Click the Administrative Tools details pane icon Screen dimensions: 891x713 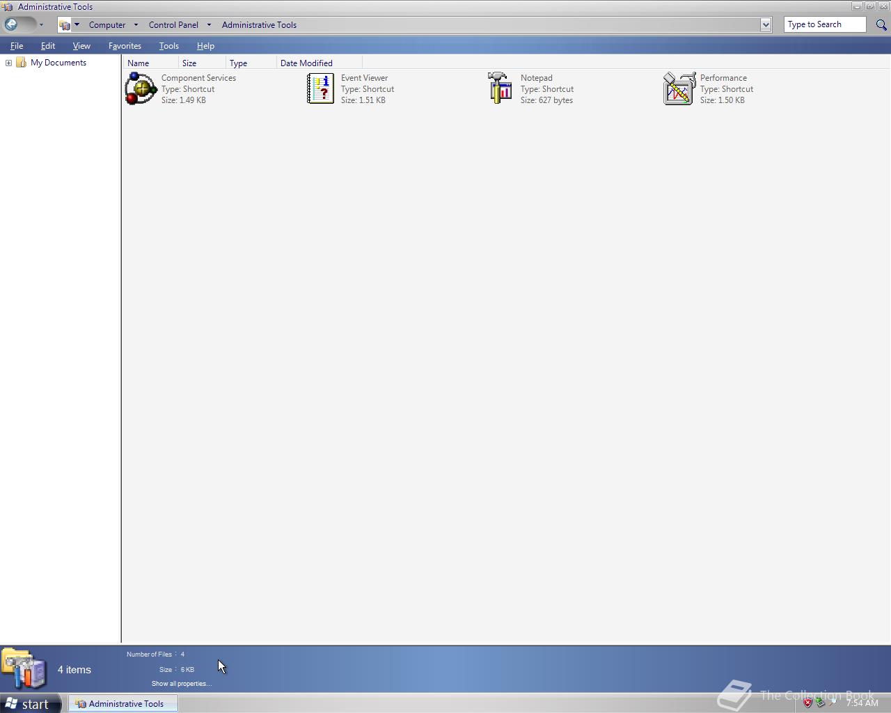(x=25, y=668)
